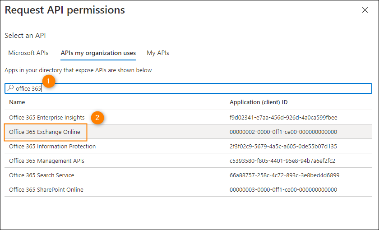Screen dimensions: 379x230
Task: Click client ID c5393580-f805-4401-95e8-94b7a6ef2fc2
Action: pos(282,161)
